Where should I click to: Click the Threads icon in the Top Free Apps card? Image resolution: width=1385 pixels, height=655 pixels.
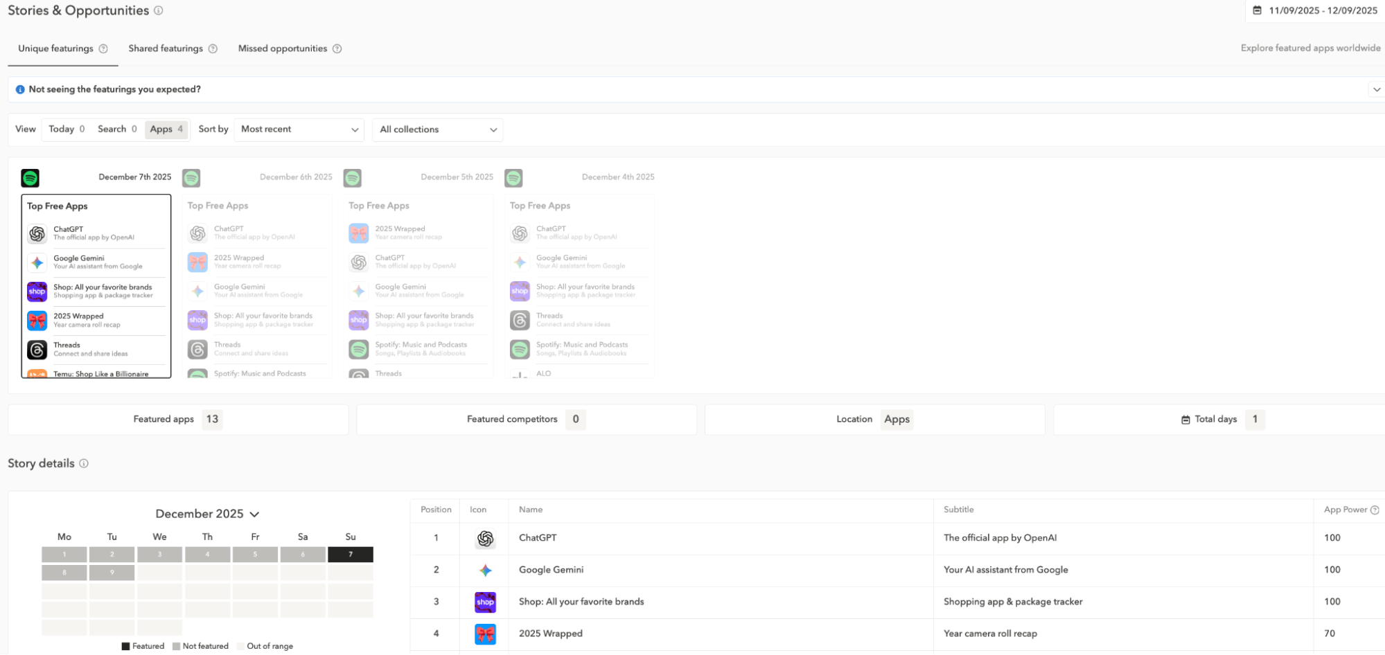tap(37, 349)
